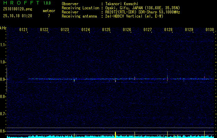Click the meteor echo between 0123 and 0124
Viewport: 217px width, 138px height.
pyautogui.click(x=74, y=80)
